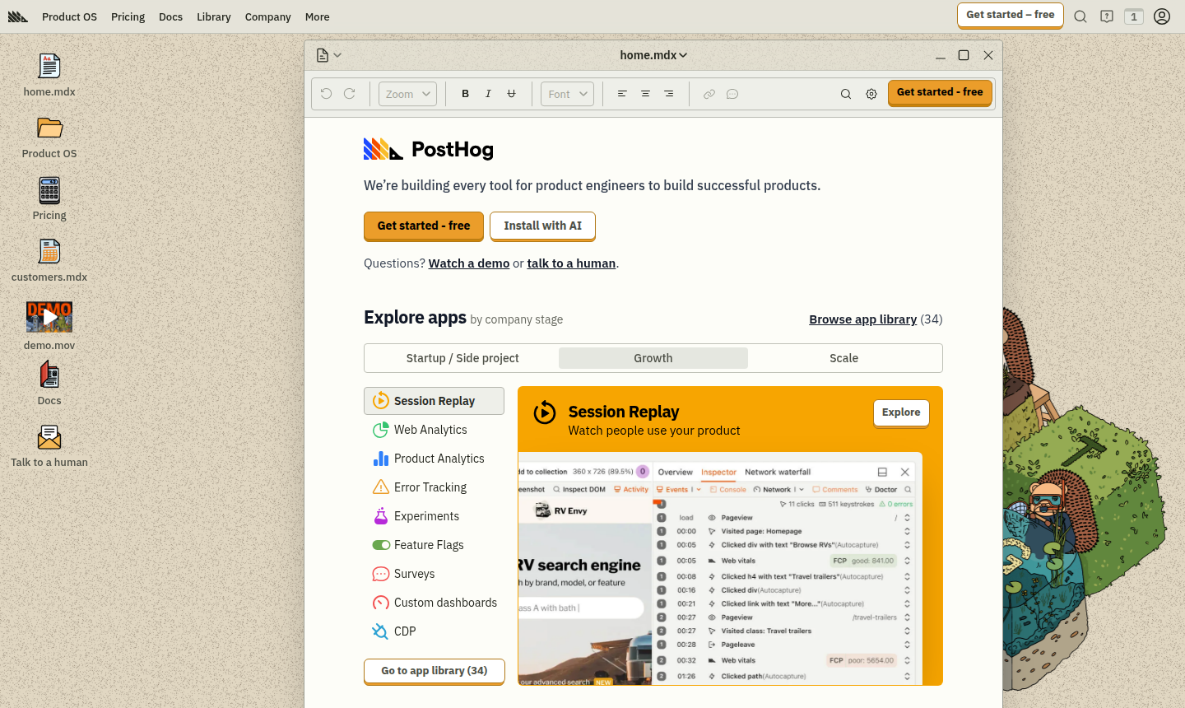Expand the home.mdx title dropdown

click(x=653, y=55)
